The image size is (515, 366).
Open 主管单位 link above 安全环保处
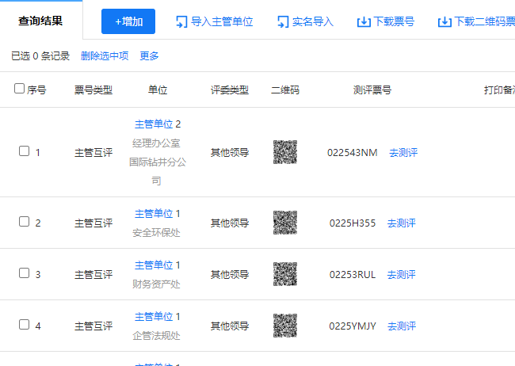[x=154, y=214]
